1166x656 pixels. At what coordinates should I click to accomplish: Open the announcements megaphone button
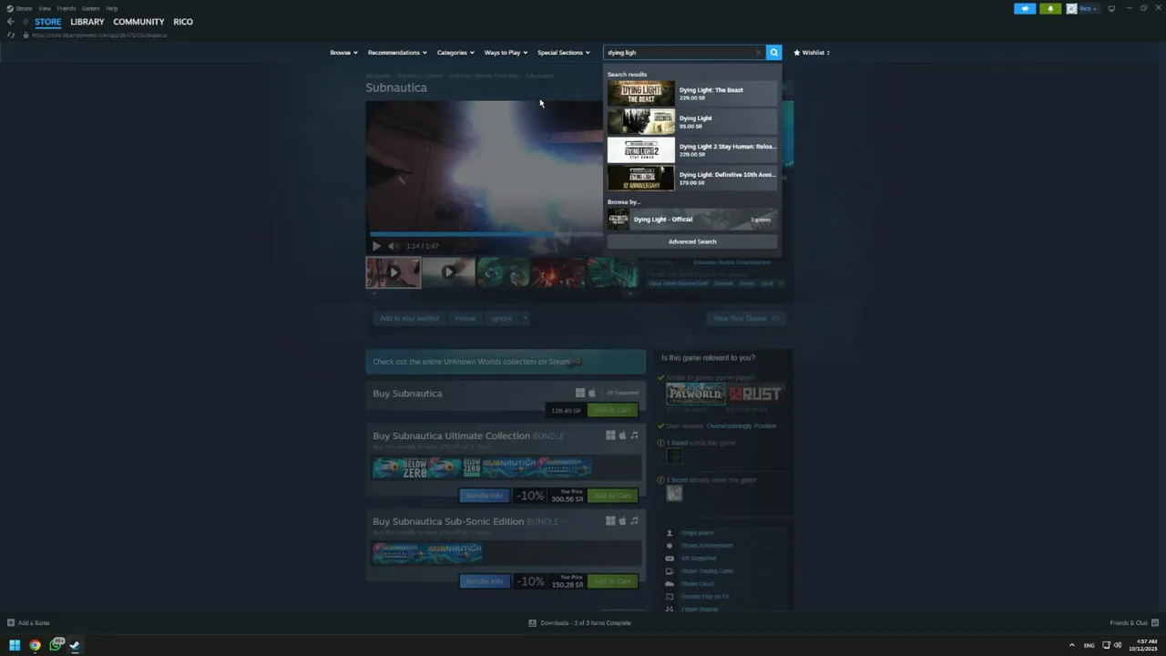1025,8
